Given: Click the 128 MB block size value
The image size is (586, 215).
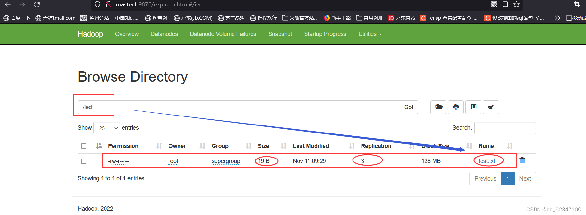Looking at the screenshot, I should coord(431,161).
